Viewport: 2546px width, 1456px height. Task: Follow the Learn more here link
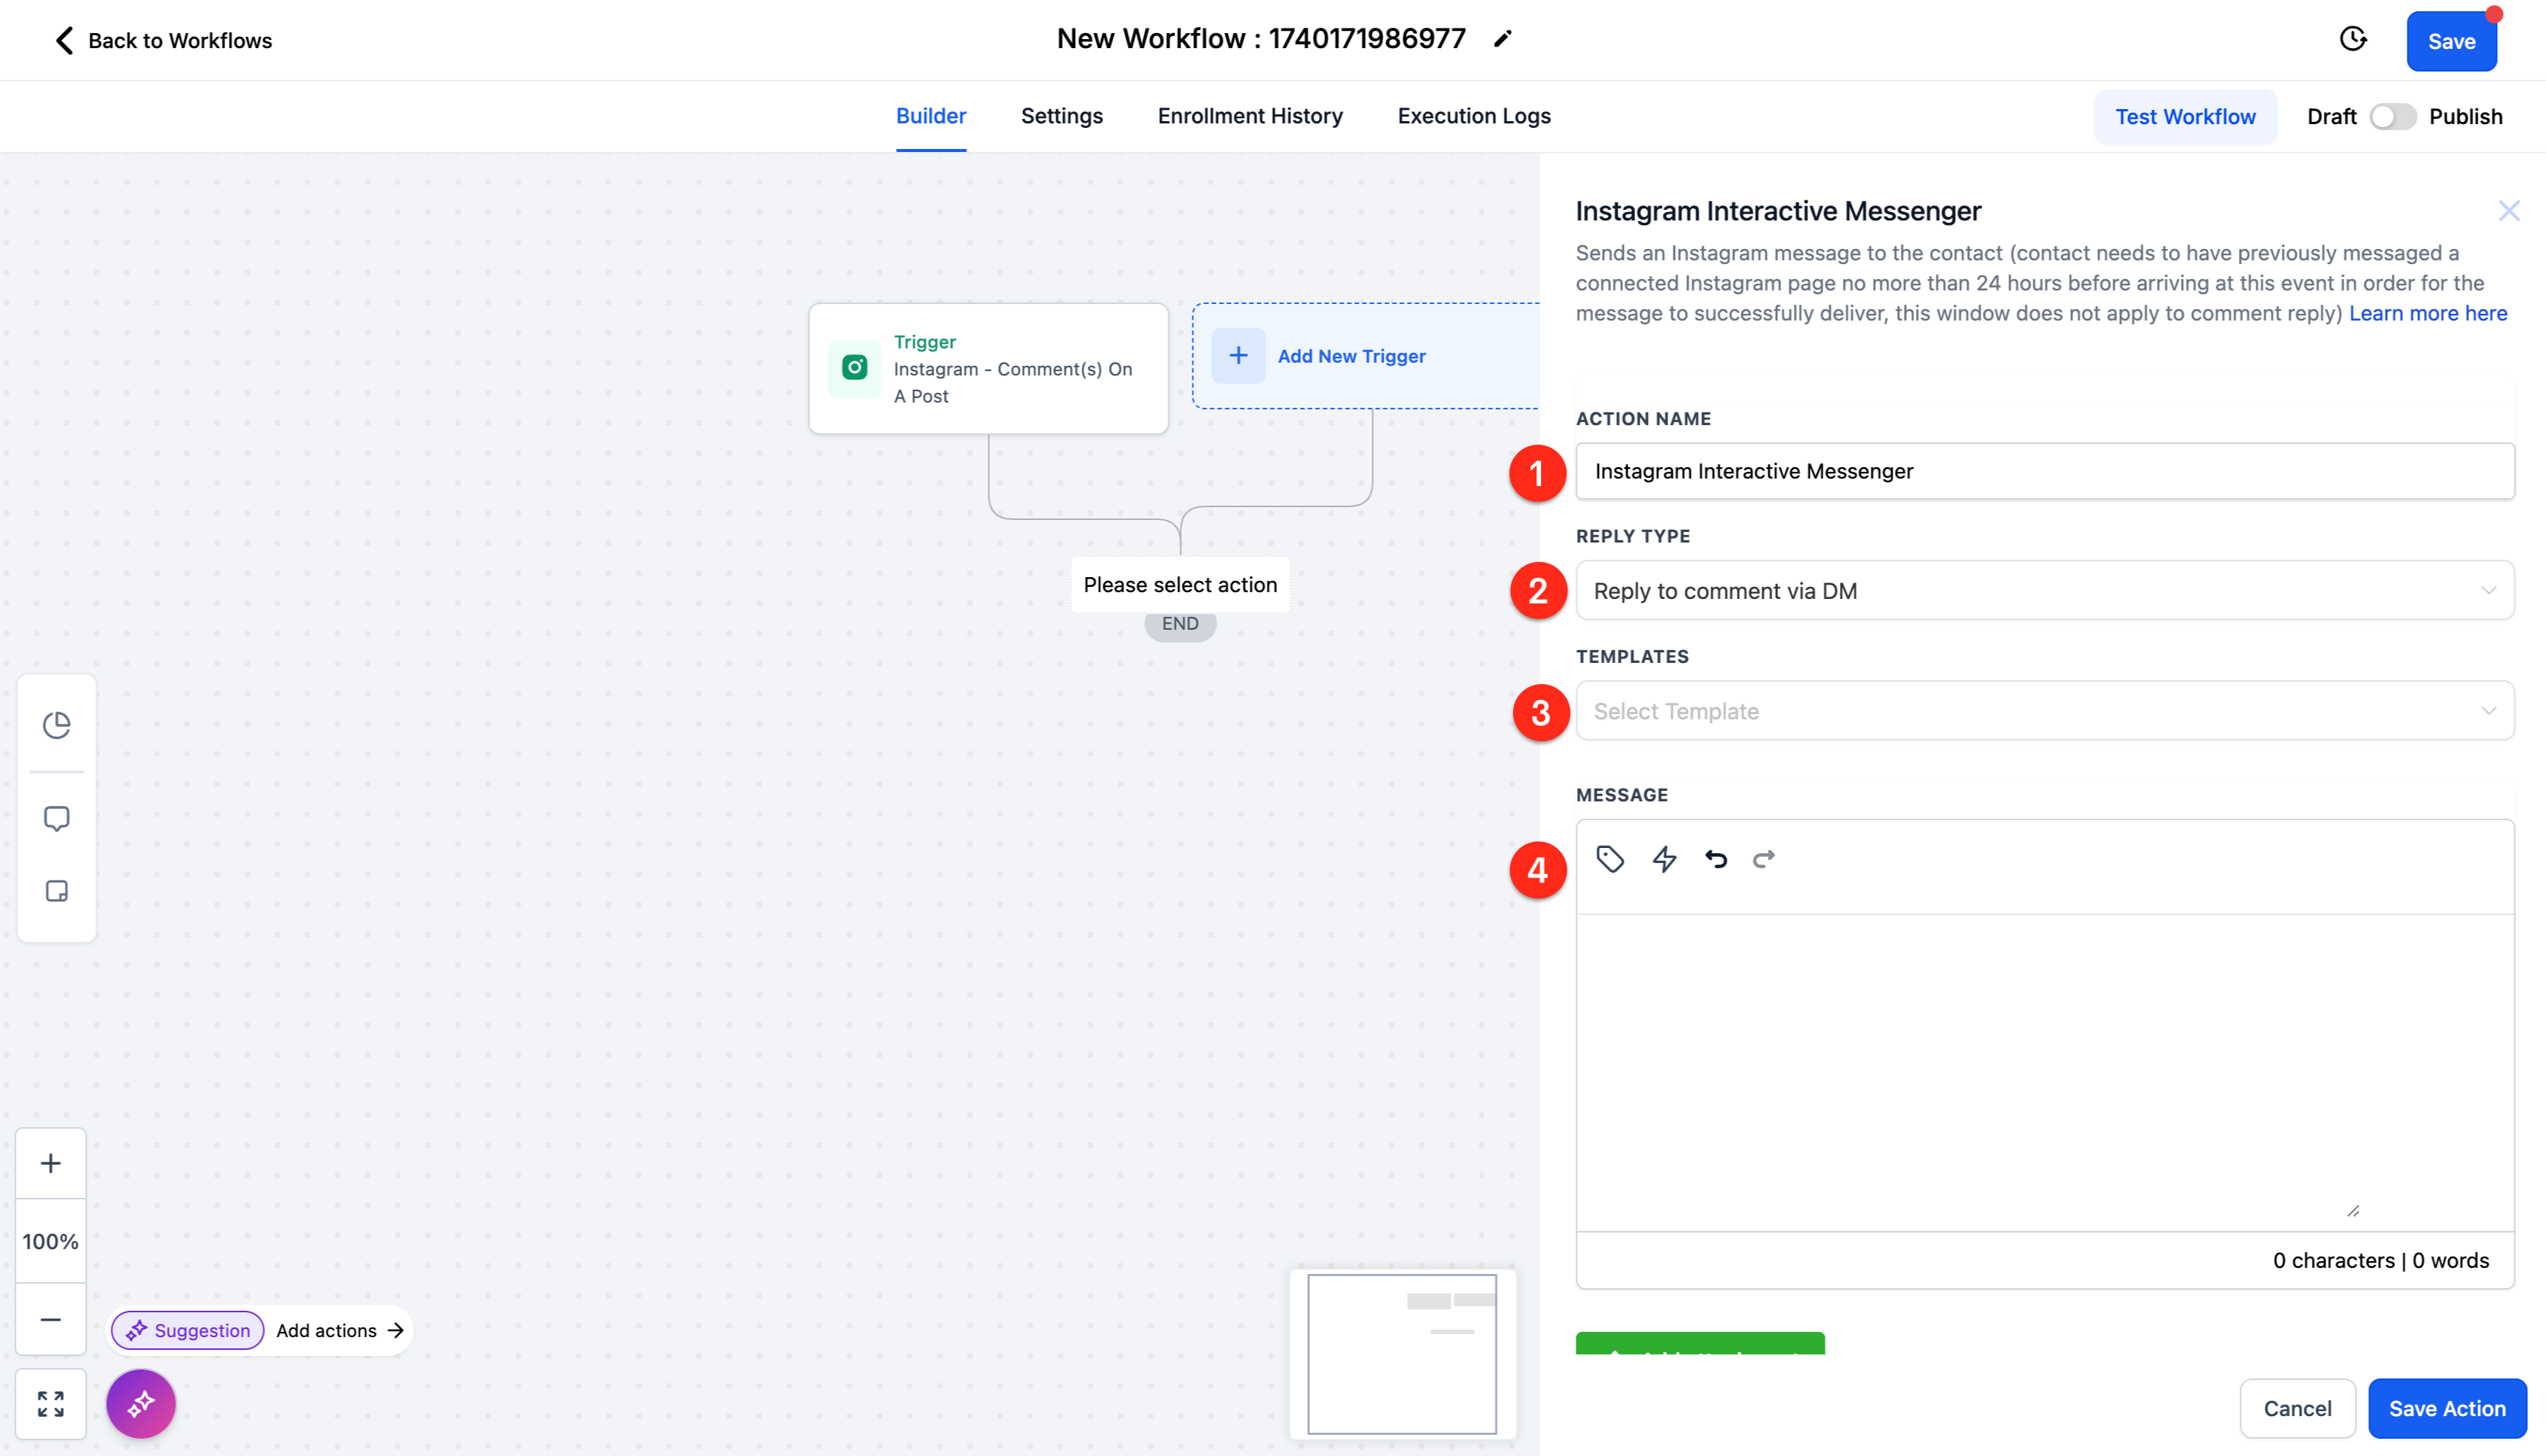tap(2427, 313)
